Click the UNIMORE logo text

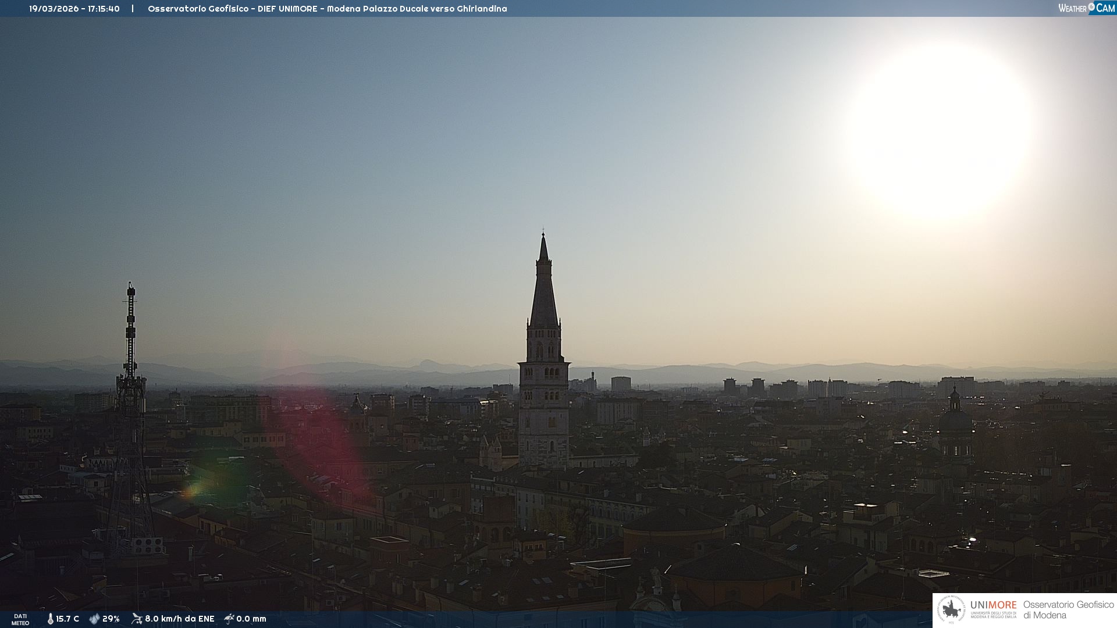point(993,605)
